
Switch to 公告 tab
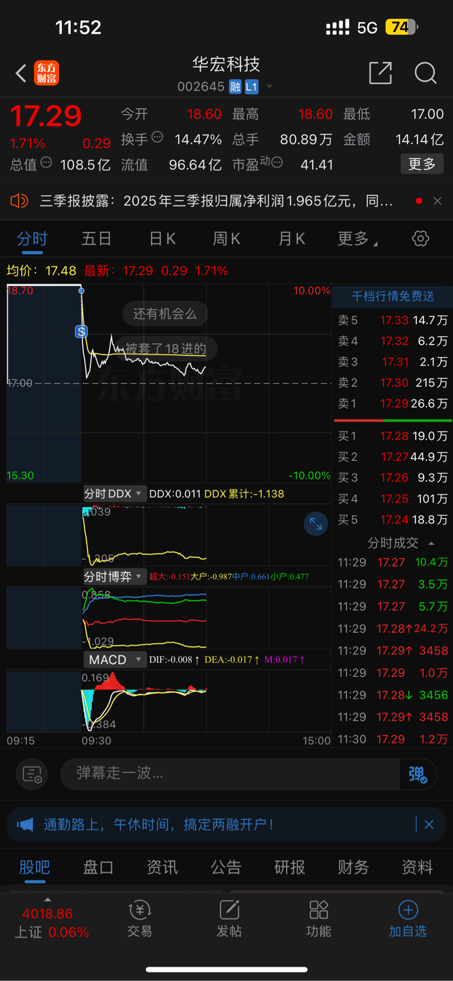[226, 867]
